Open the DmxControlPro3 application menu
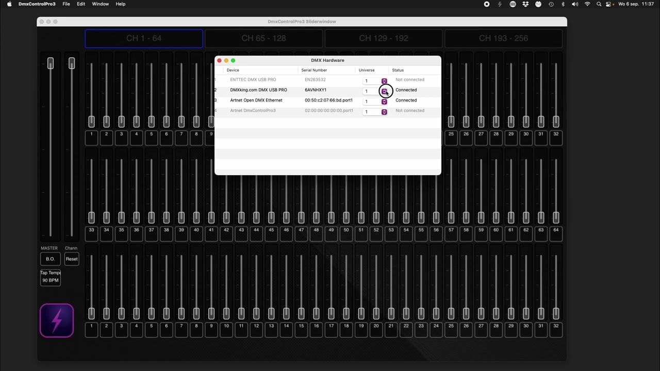The height and width of the screenshot is (371, 660). [37, 4]
